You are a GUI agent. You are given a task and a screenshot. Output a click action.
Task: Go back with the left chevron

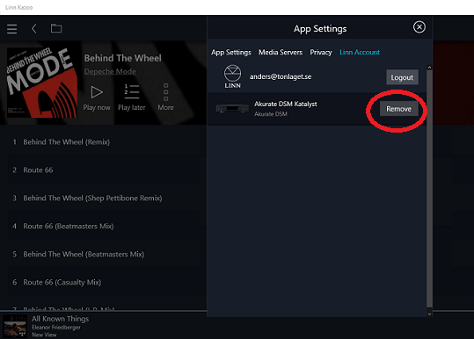tap(33, 29)
